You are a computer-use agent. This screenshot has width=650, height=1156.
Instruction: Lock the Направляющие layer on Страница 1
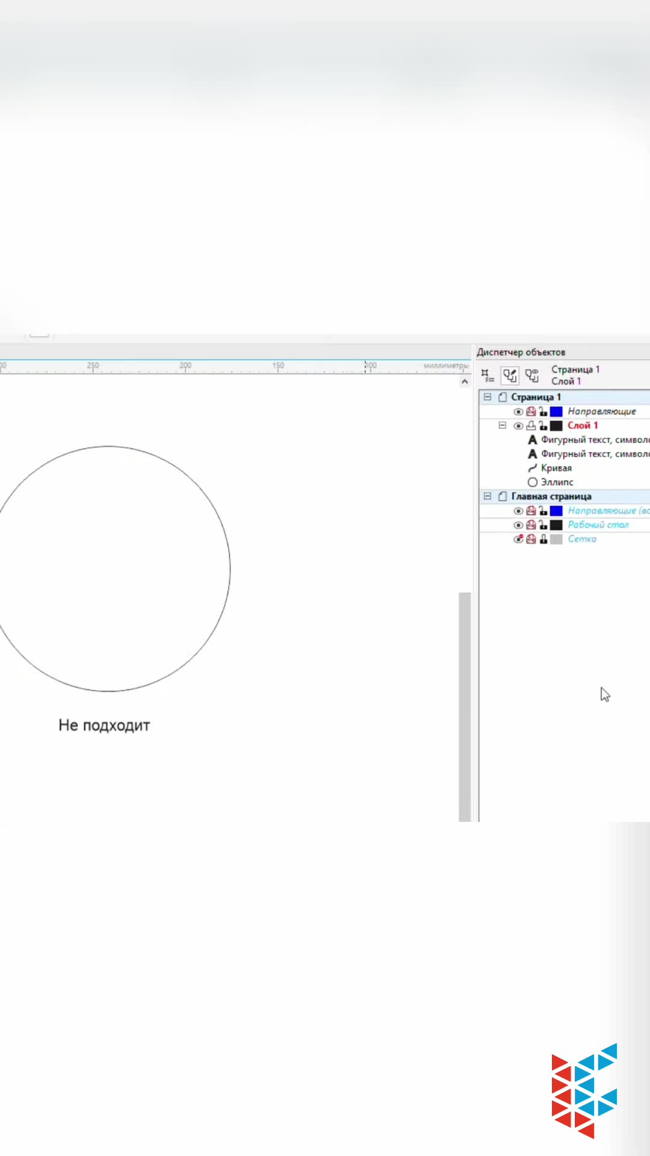pos(543,412)
